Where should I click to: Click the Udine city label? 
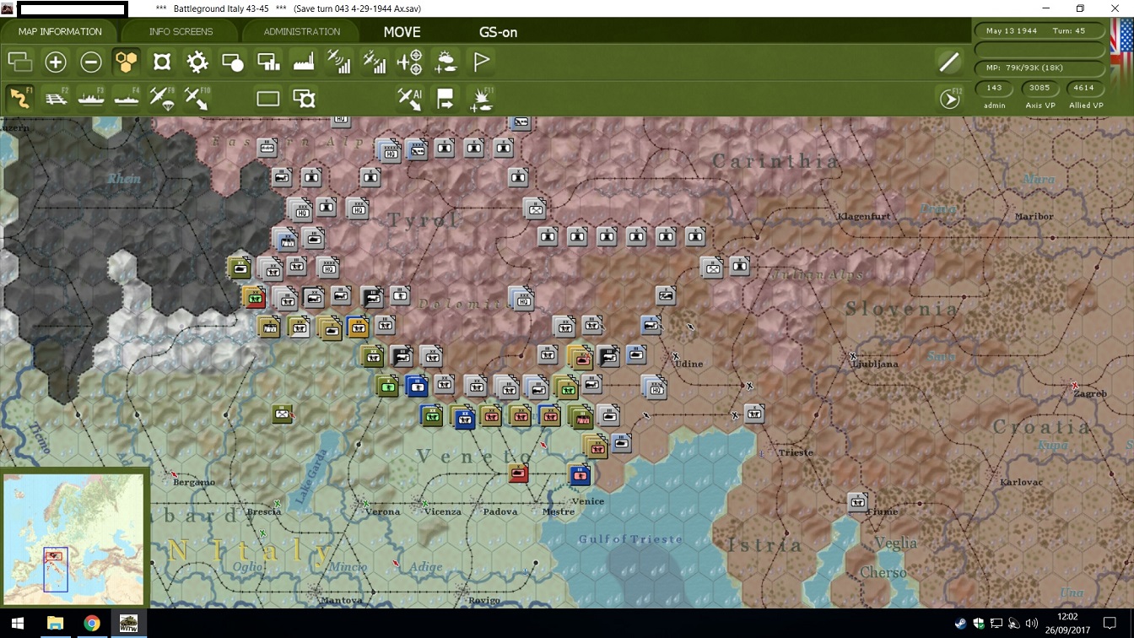pyautogui.click(x=688, y=365)
